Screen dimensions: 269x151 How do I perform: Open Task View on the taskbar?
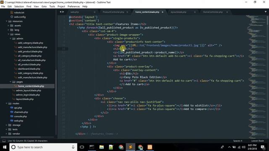click(82, 147)
